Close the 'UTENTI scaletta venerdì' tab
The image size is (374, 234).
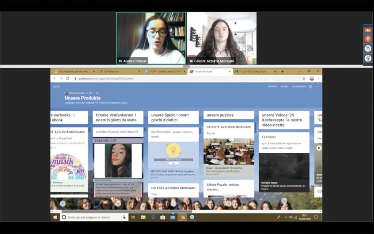pos(184,71)
